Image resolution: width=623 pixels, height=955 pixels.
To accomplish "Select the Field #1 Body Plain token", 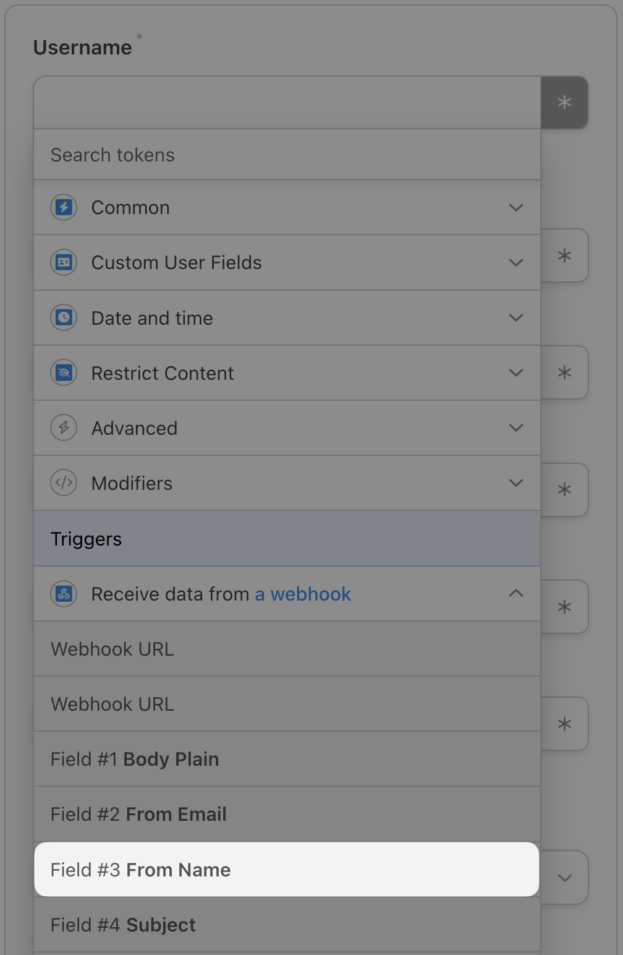I will pos(287,759).
